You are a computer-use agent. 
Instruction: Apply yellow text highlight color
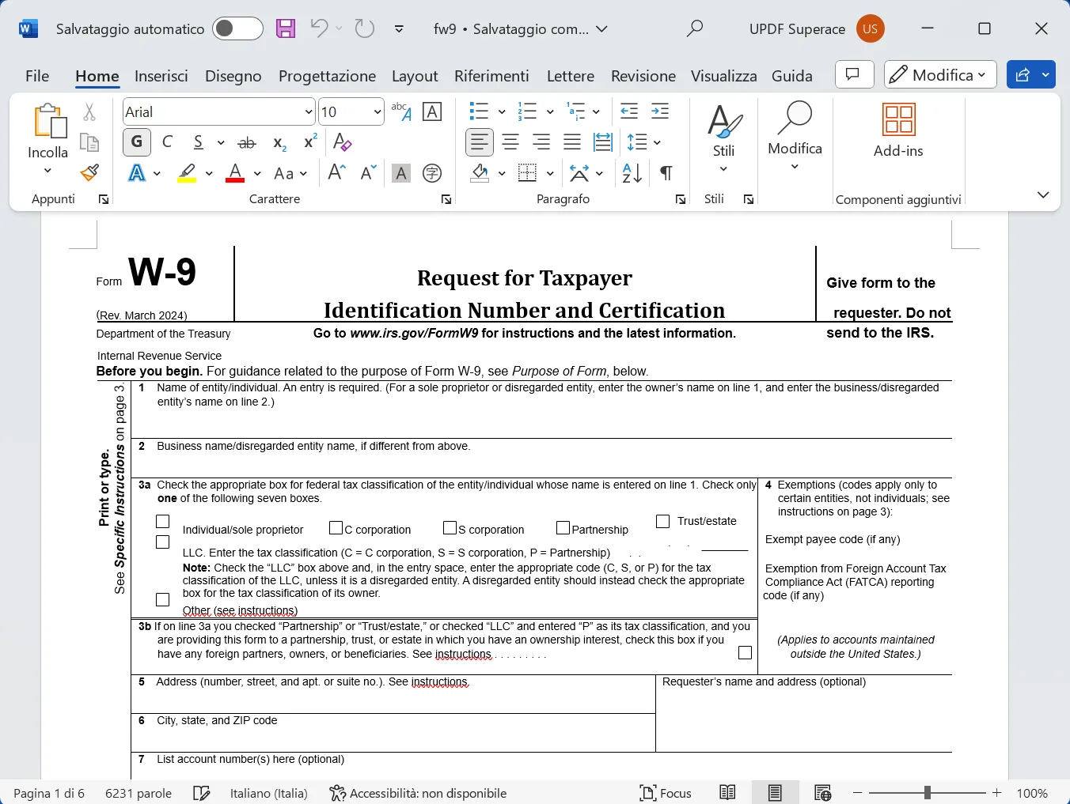click(x=187, y=173)
